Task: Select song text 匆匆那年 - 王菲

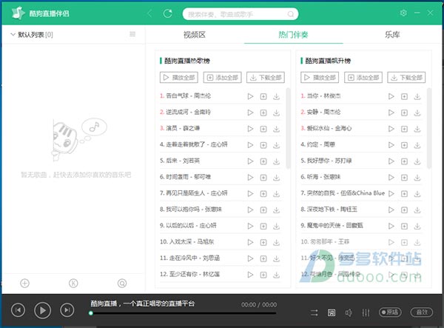Action: pyautogui.click(x=329, y=241)
